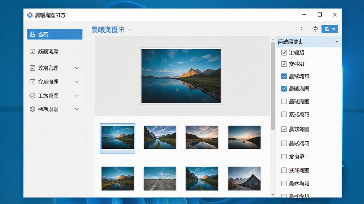Click the gallery vertical scrollbar thumb
Viewport: 364px width, 204px height.
coord(273,86)
